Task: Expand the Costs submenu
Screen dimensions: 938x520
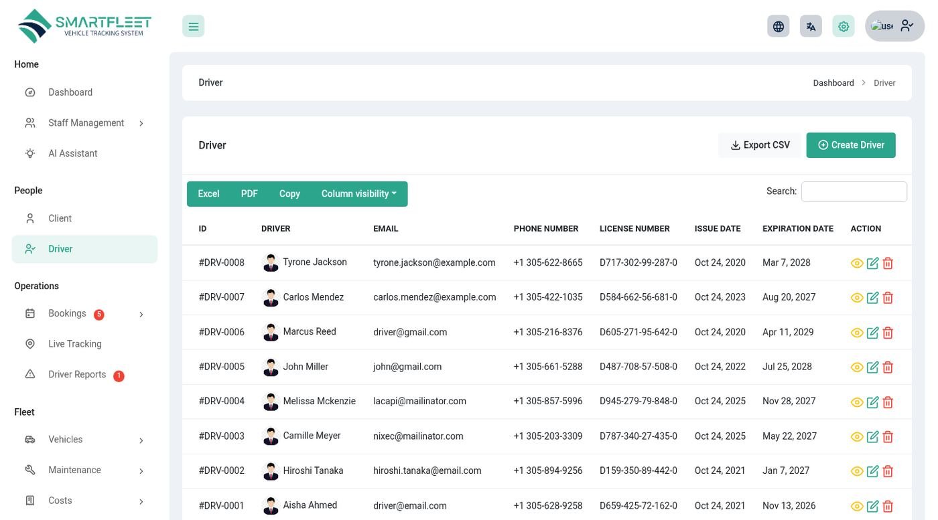Action: pyautogui.click(x=84, y=501)
